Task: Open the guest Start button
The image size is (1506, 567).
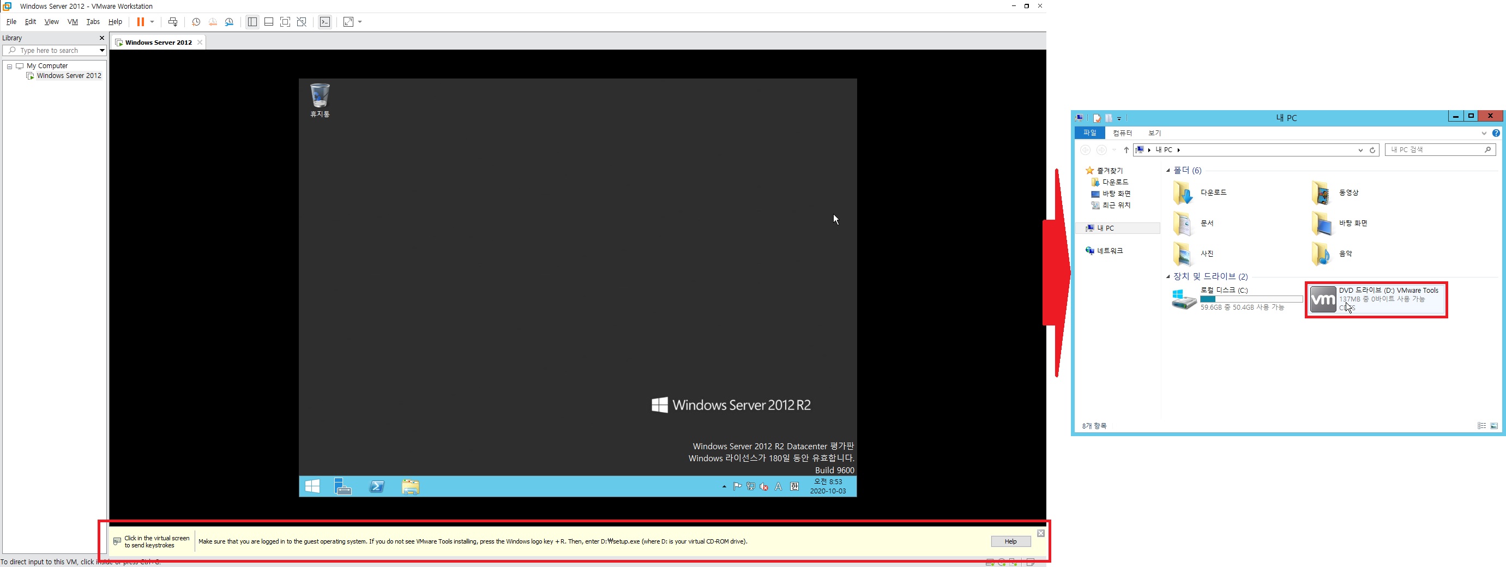Action: (x=312, y=486)
